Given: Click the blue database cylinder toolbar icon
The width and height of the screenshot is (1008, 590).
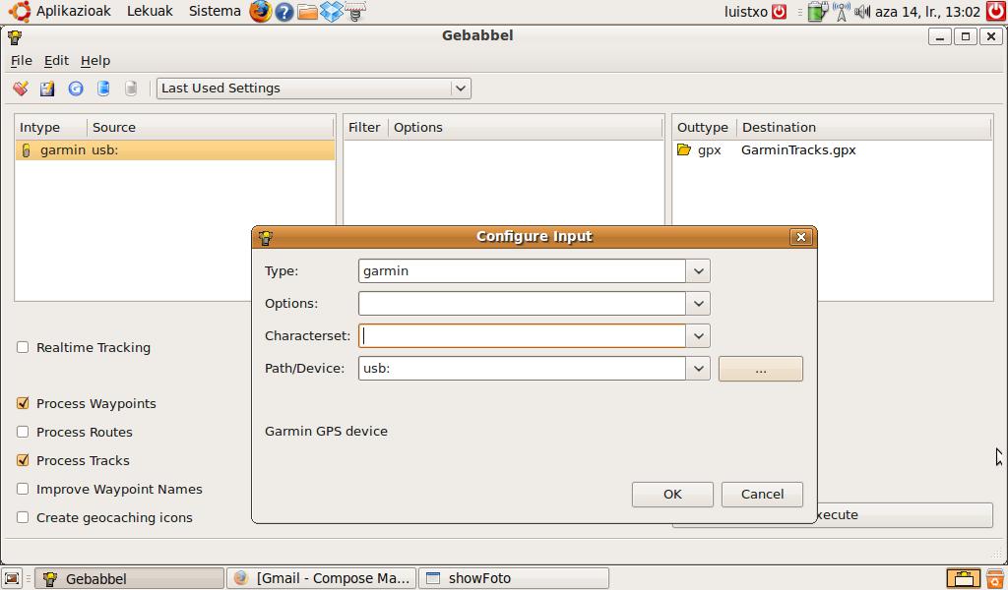Looking at the screenshot, I should coord(102,88).
